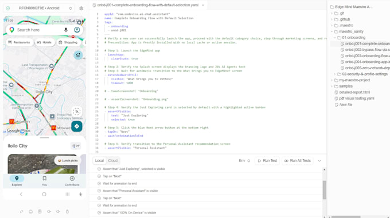390x218 pixels.
Task: Tap the Google Maps voice search microphone
Action: (66, 30)
